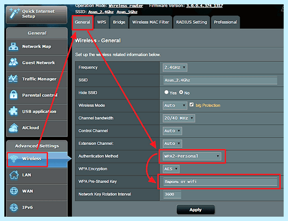Click the Traffic Manager graph icon
This screenshot has height=221, width=288.
click(13, 79)
